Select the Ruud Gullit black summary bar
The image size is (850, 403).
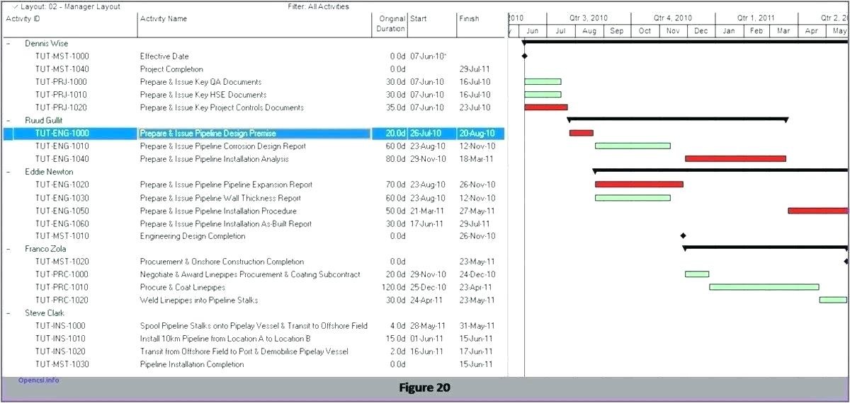[677, 119]
